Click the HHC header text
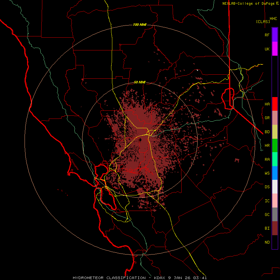 click(x=273, y=19)
